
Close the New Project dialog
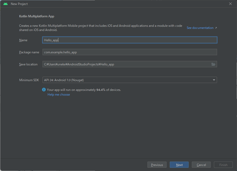coord(230,4)
